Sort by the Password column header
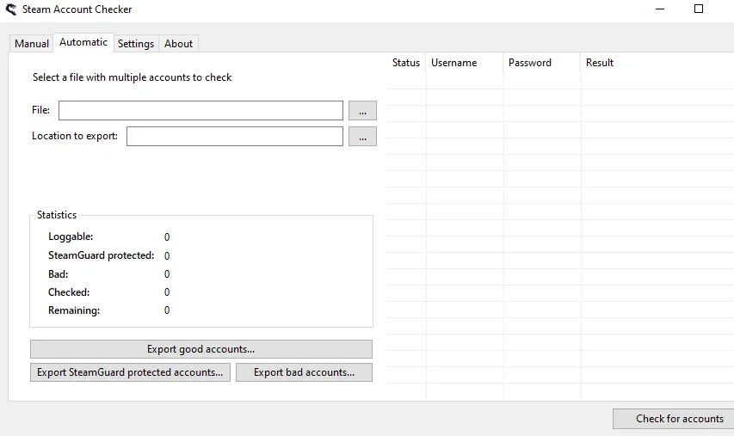734x436 pixels. [542, 63]
